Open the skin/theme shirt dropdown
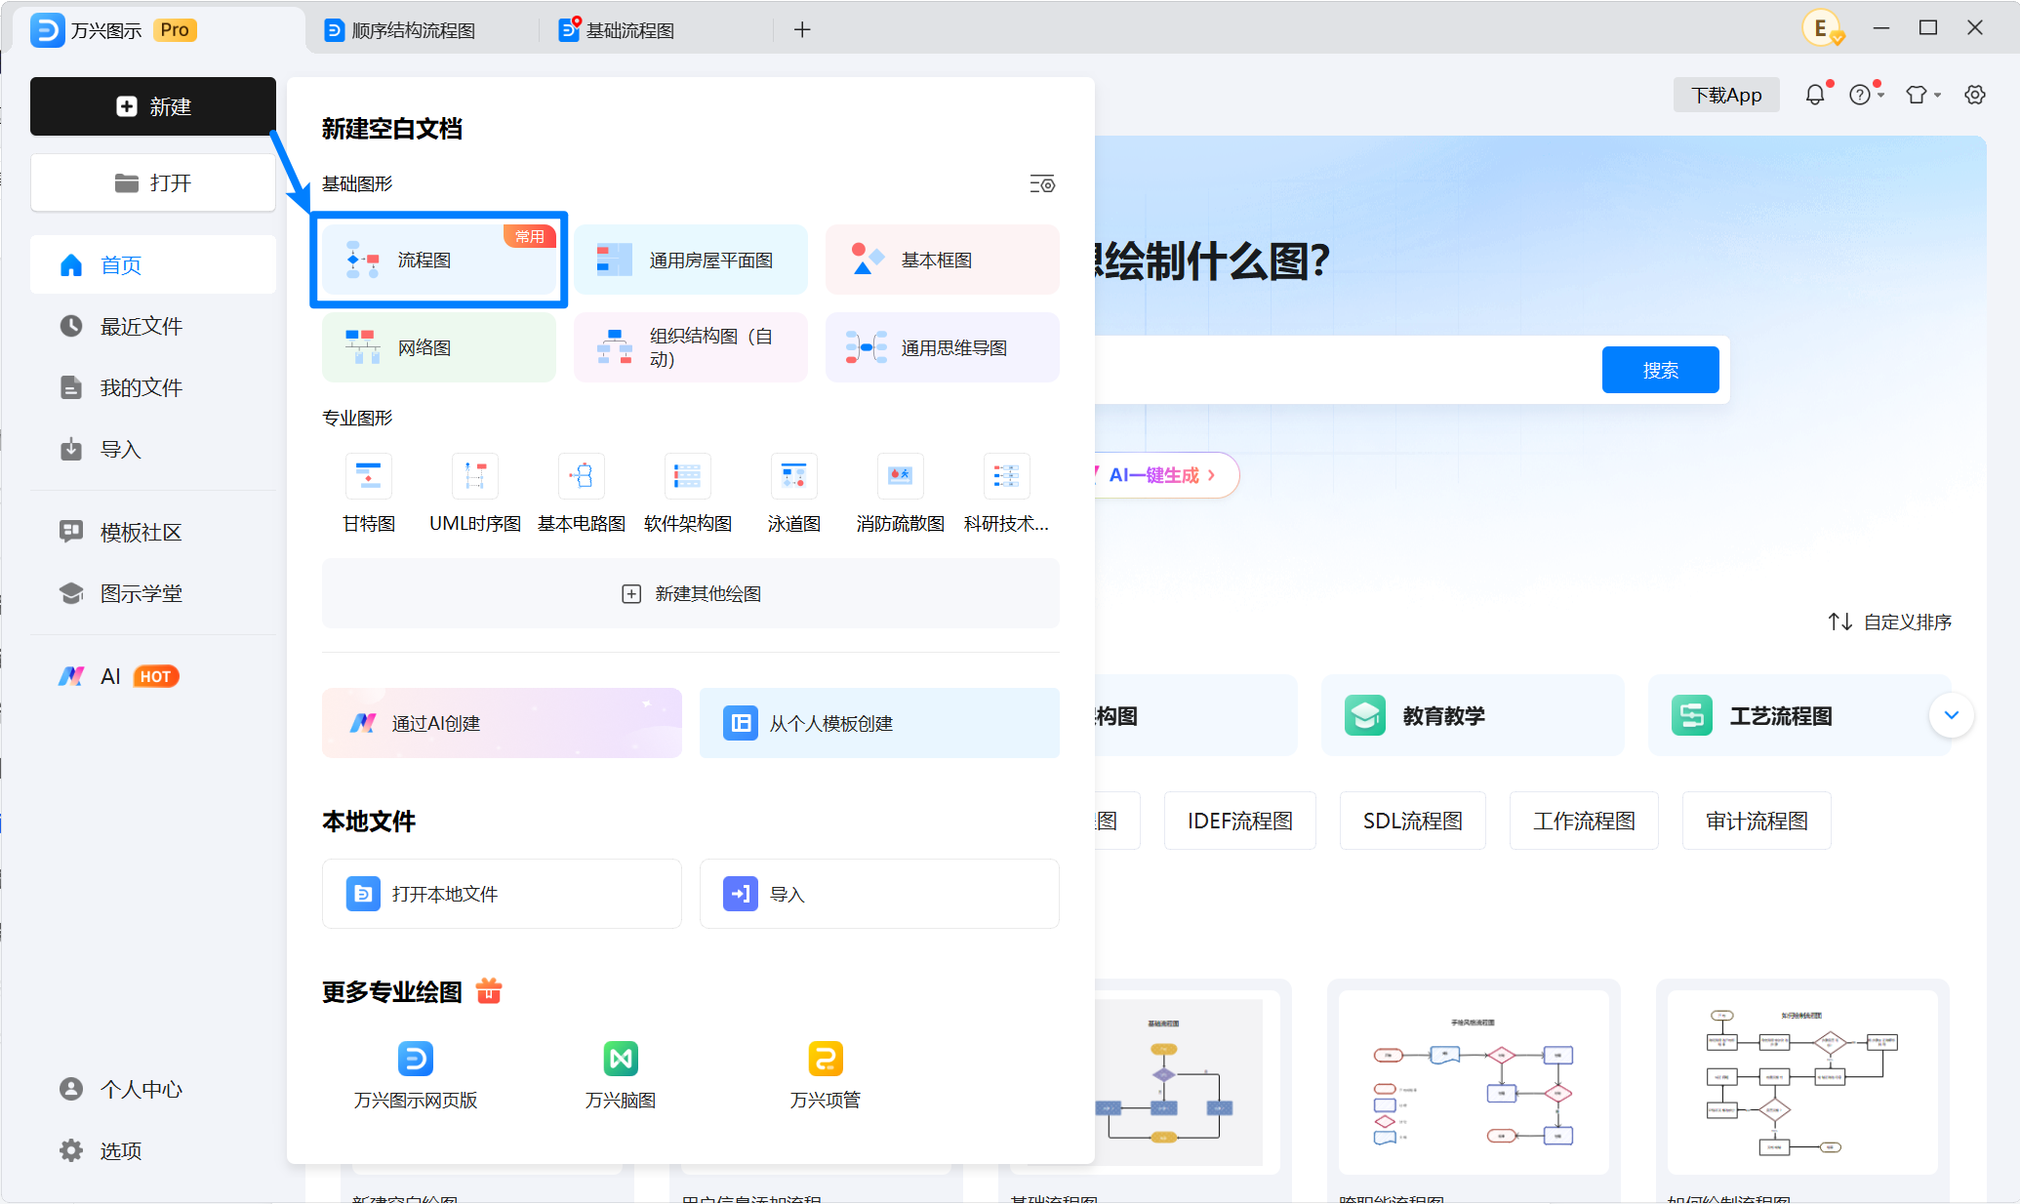The width and height of the screenshot is (2020, 1204). [x=1922, y=95]
